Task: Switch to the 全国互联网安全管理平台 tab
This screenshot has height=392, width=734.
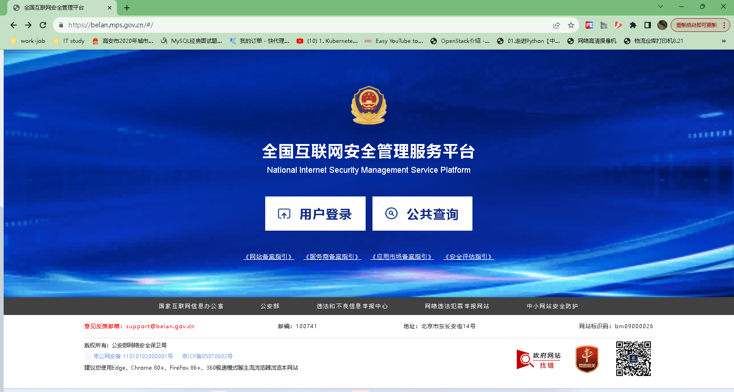Action: [62, 8]
